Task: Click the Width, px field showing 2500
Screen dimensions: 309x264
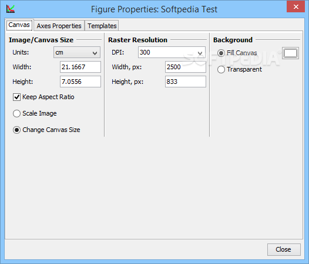Action: tap(186, 67)
